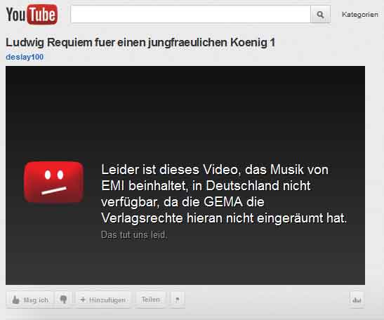Click the red sad-face YouTube error icon
Image resolution: width=384 pixels, height=320 pixels.
click(53, 182)
